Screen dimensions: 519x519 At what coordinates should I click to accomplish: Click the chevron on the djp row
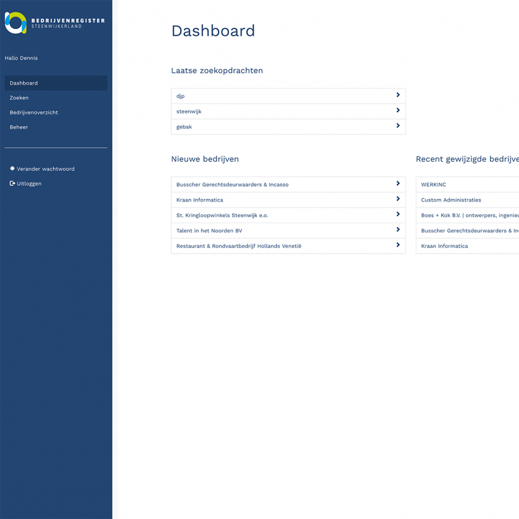pyautogui.click(x=398, y=95)
